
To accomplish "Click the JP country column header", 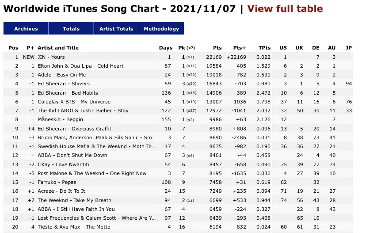I will coord(348,48).
